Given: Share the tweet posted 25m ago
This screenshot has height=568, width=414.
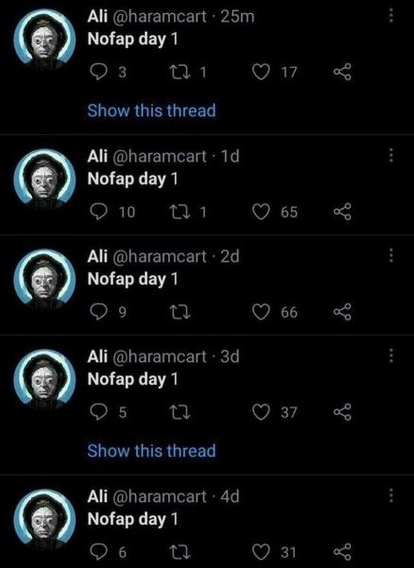Looking at the screenshot, I should pos(343,72).
